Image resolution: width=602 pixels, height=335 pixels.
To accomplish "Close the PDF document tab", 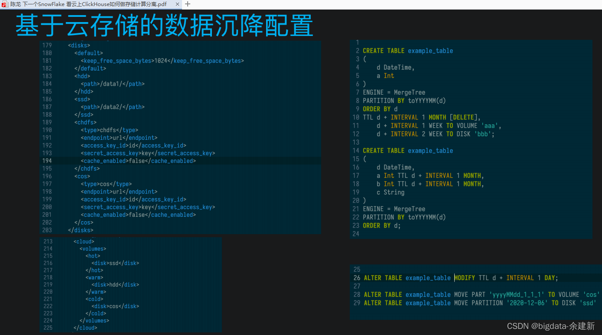I will coord(178,4).
